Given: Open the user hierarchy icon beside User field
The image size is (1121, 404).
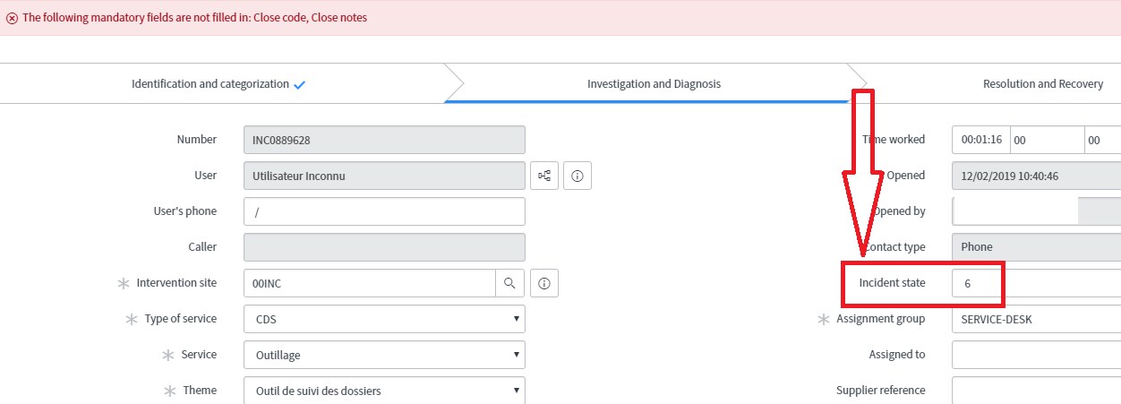Looking at the screenshot, I should 544,176.
